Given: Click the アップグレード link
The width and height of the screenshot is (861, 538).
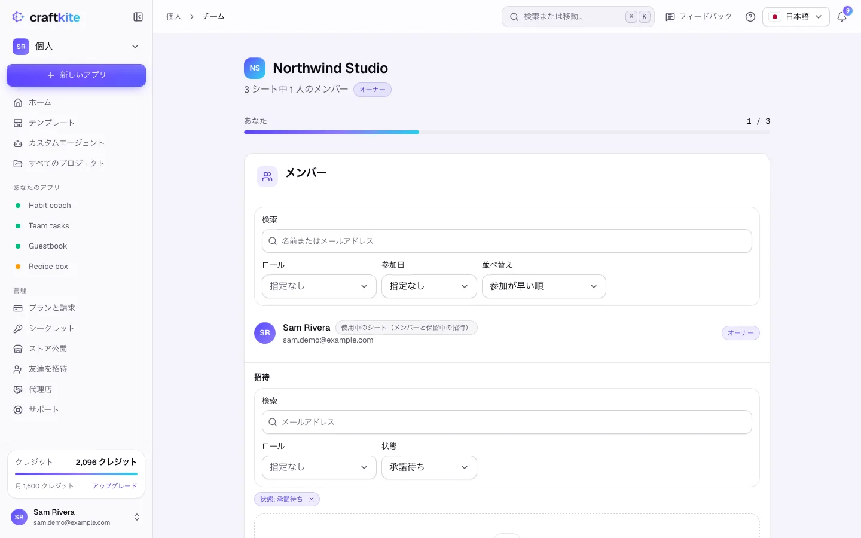Looking at the screenshot, I should coord(115,486).
